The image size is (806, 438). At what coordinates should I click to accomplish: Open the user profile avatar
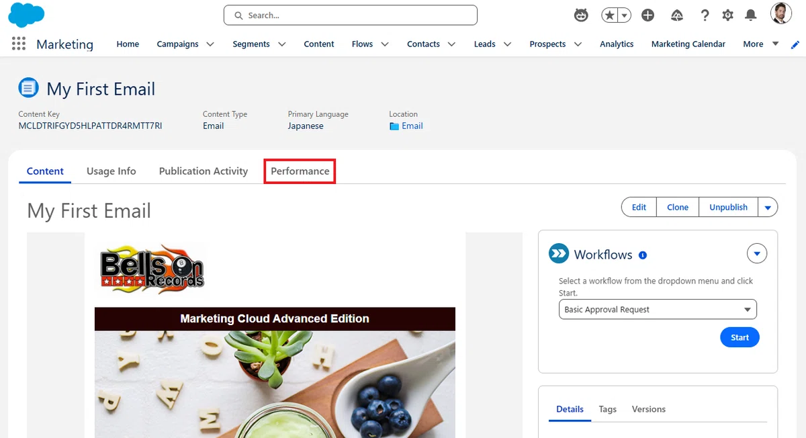780,13
